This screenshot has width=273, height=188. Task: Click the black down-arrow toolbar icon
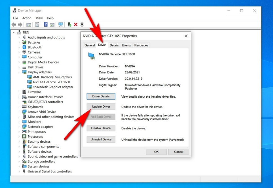[82, 25]
